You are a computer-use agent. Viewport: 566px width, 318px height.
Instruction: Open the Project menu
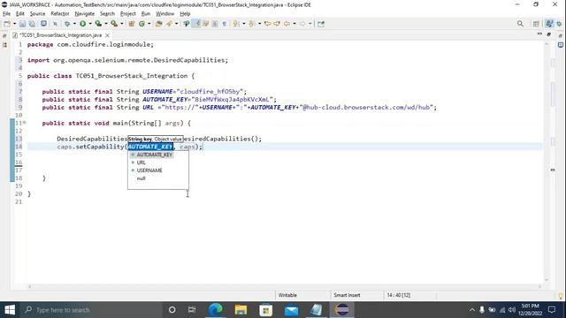pos(127,14)
